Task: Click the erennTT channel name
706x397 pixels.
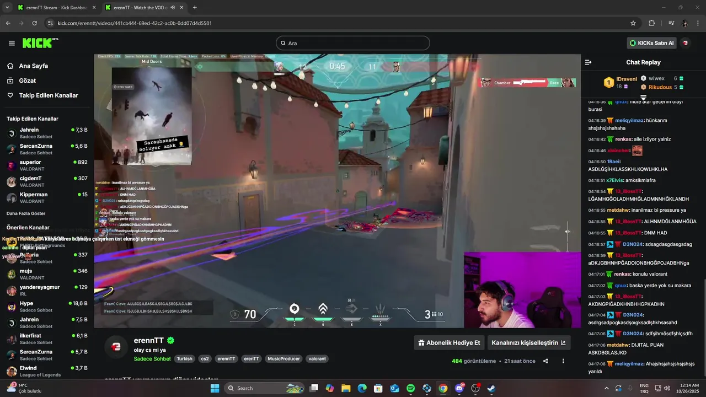Action: [x=149, y=341]
